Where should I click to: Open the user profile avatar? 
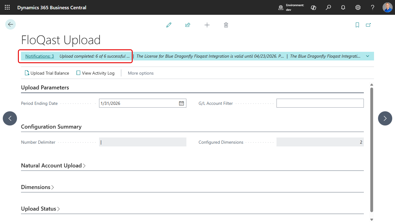[388, 7]
